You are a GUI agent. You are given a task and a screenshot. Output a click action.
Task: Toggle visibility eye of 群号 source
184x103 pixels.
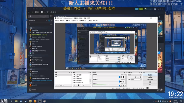[x=74, y=77]
